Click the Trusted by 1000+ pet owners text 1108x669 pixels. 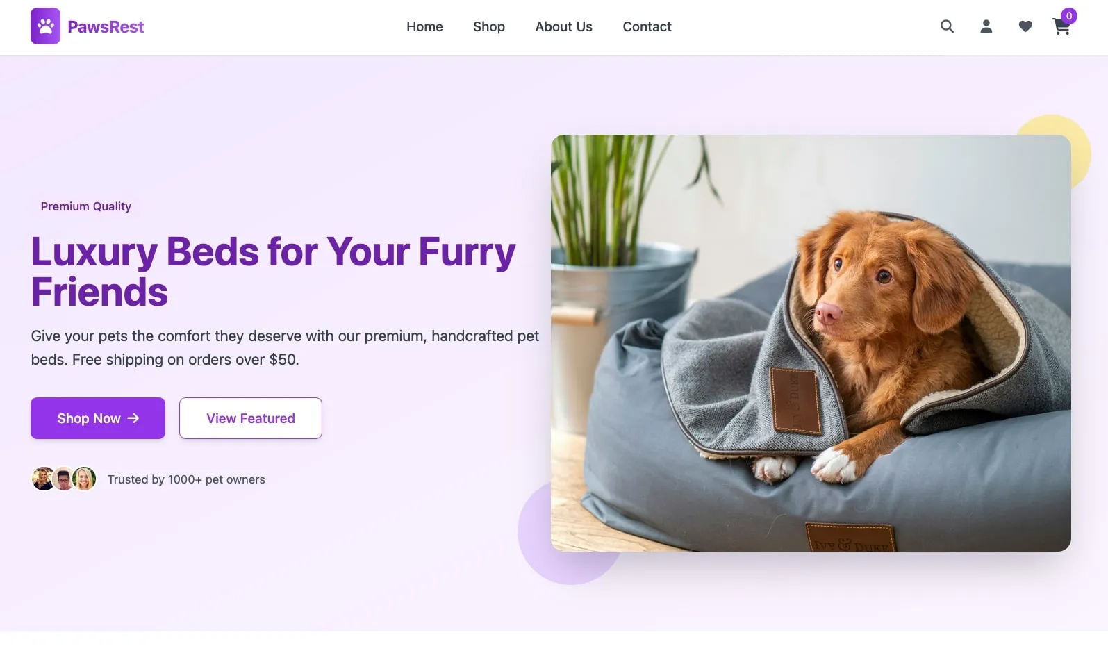pos(186,479)
